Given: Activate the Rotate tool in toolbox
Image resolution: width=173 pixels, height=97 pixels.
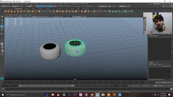Looking at the screenshot, I should [2, 30].
